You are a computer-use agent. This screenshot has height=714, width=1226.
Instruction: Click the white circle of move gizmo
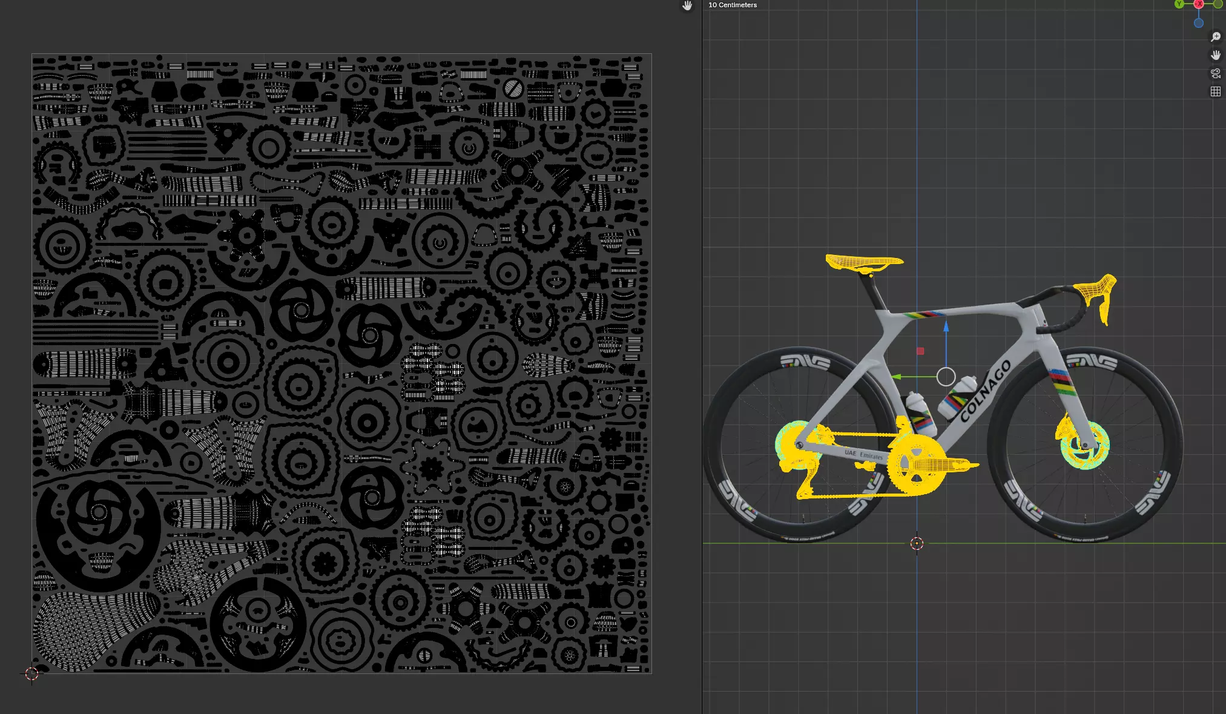pyautogui.click(x=946, y=377)
